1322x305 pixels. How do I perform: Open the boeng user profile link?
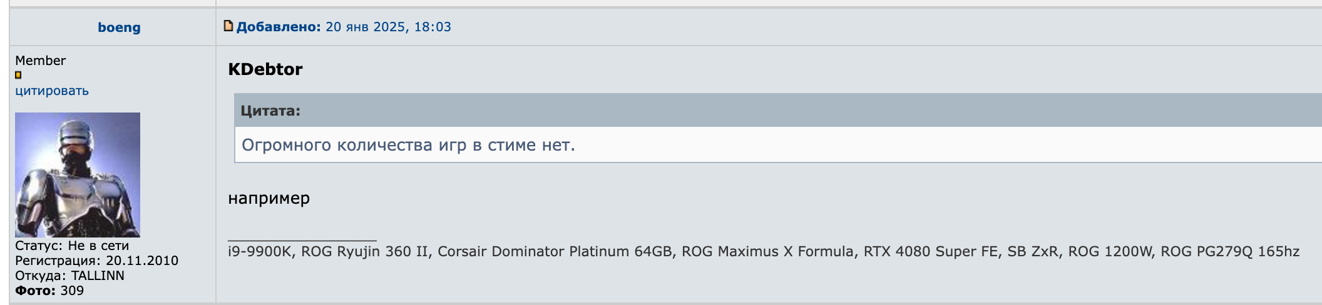point(119,27)
